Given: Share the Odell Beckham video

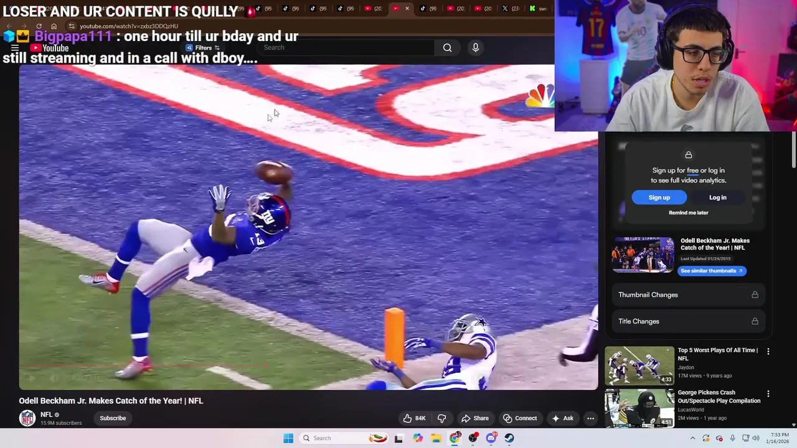Looking at the screenshot, I should 475,418.
